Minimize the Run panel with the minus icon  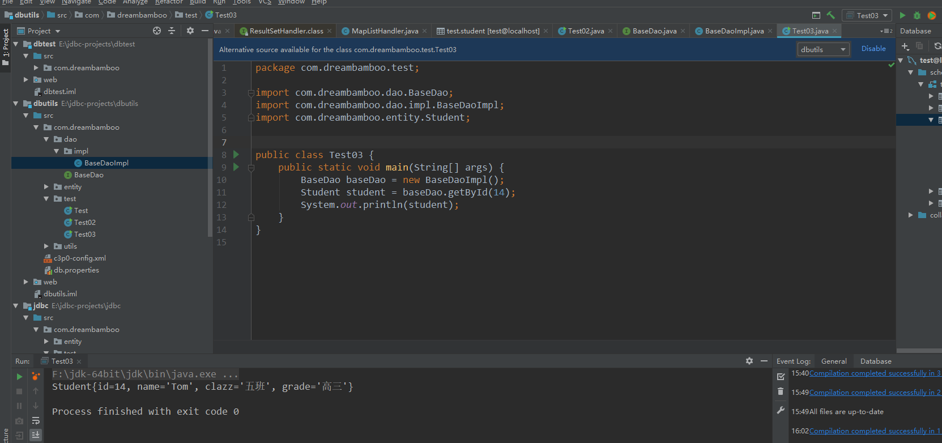point(764,361)
